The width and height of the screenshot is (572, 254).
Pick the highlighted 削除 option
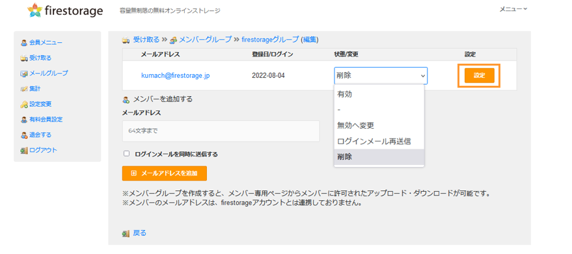pyautogui.click(x=379, y=157)
